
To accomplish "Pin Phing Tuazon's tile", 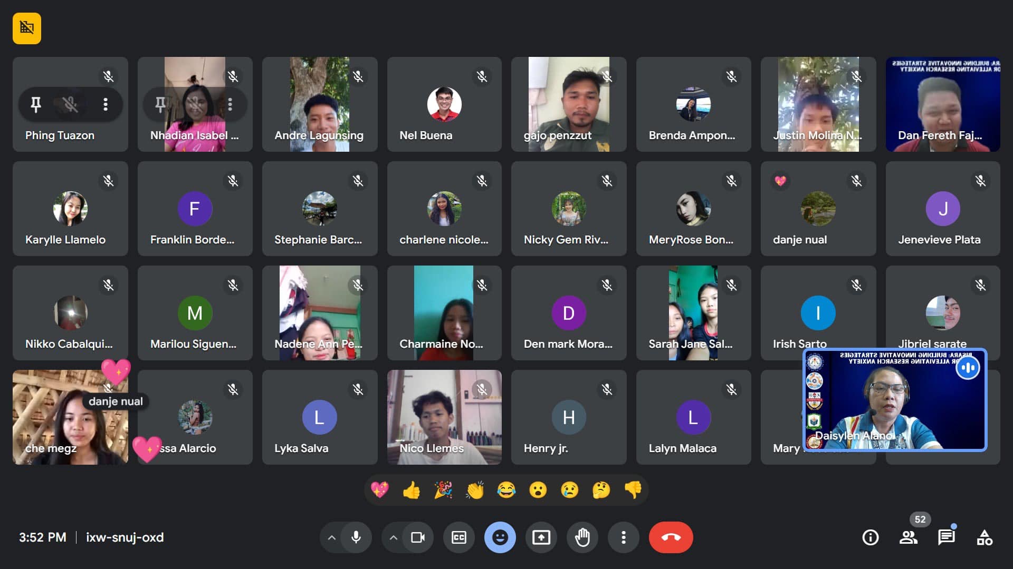I will (36, 104).
